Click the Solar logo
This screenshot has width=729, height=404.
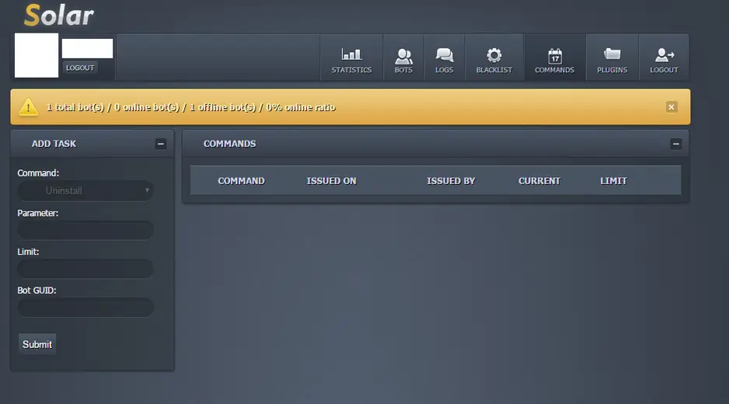[x=59, y=16]
